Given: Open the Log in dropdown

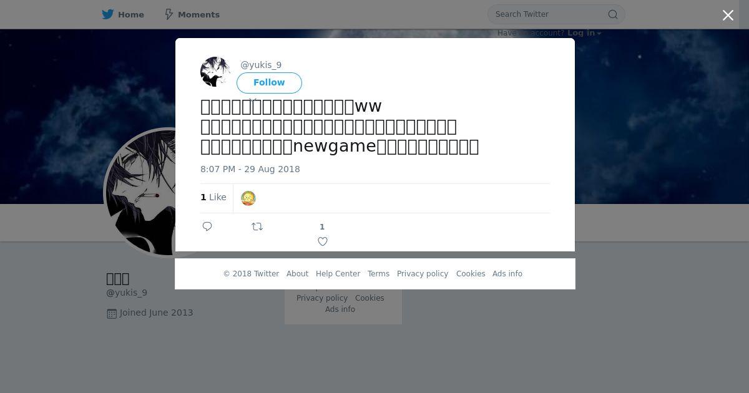Looking at the screenshot, I should coord(584,33).
